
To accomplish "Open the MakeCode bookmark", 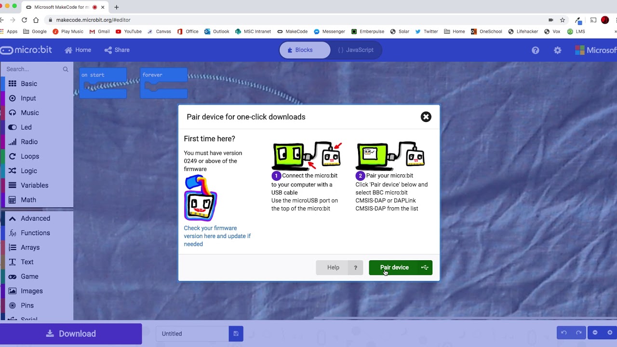I will click(293, 31).
